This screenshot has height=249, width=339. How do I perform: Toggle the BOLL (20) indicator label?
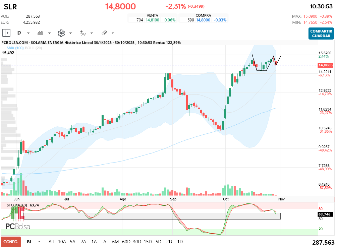(x=33, y=48)
